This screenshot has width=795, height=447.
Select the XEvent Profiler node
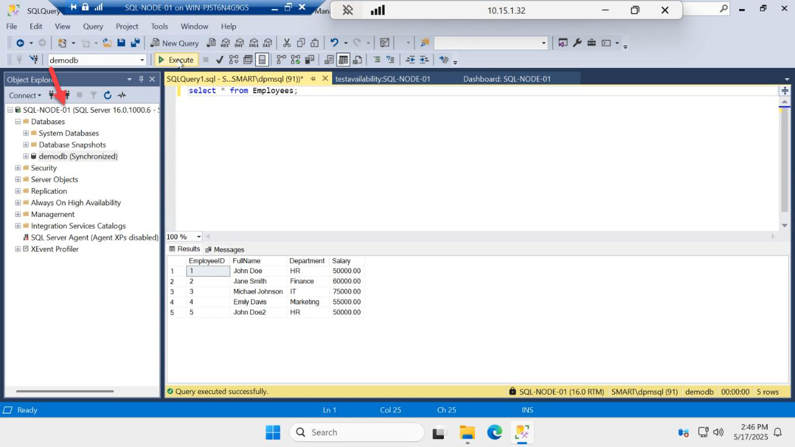[x=55, y=249]
